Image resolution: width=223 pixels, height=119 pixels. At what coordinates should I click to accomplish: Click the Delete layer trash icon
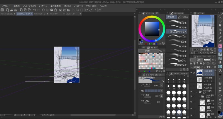click(x=215, y=67)
